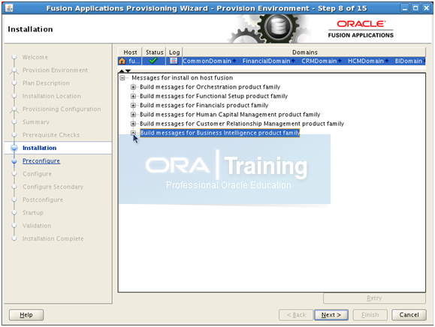This screenshot has width=435, height=327.
Task: Click the Cancel button
Action: pyautogui.click(x=409, y=315)
